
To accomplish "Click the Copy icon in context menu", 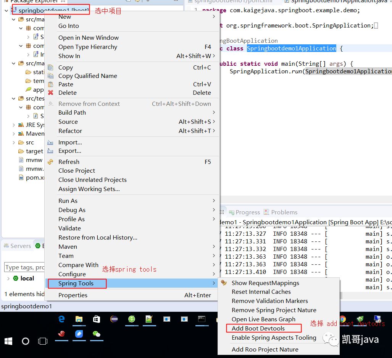I will click(50, 68).
